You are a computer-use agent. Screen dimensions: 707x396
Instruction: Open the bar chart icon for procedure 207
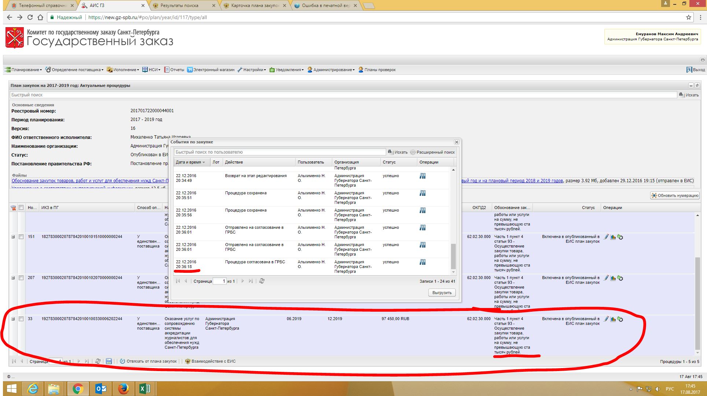point(613,278)
